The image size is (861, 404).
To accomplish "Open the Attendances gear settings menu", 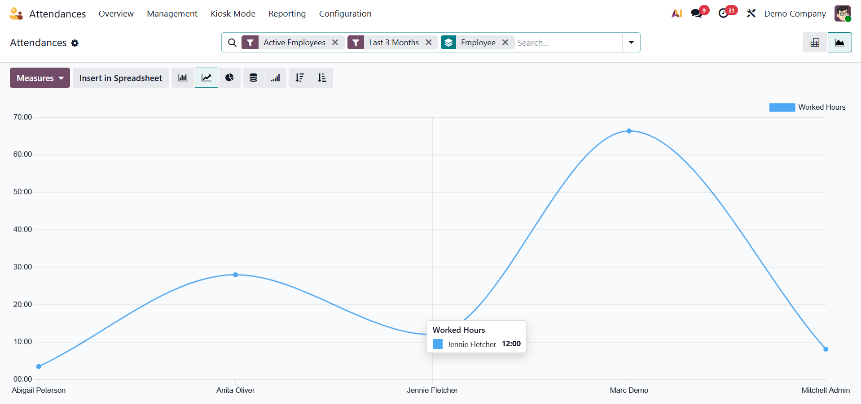I will click(75, 43).
